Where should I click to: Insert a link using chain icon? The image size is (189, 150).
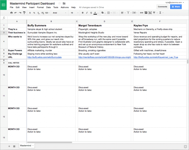(x=141, y=13)
